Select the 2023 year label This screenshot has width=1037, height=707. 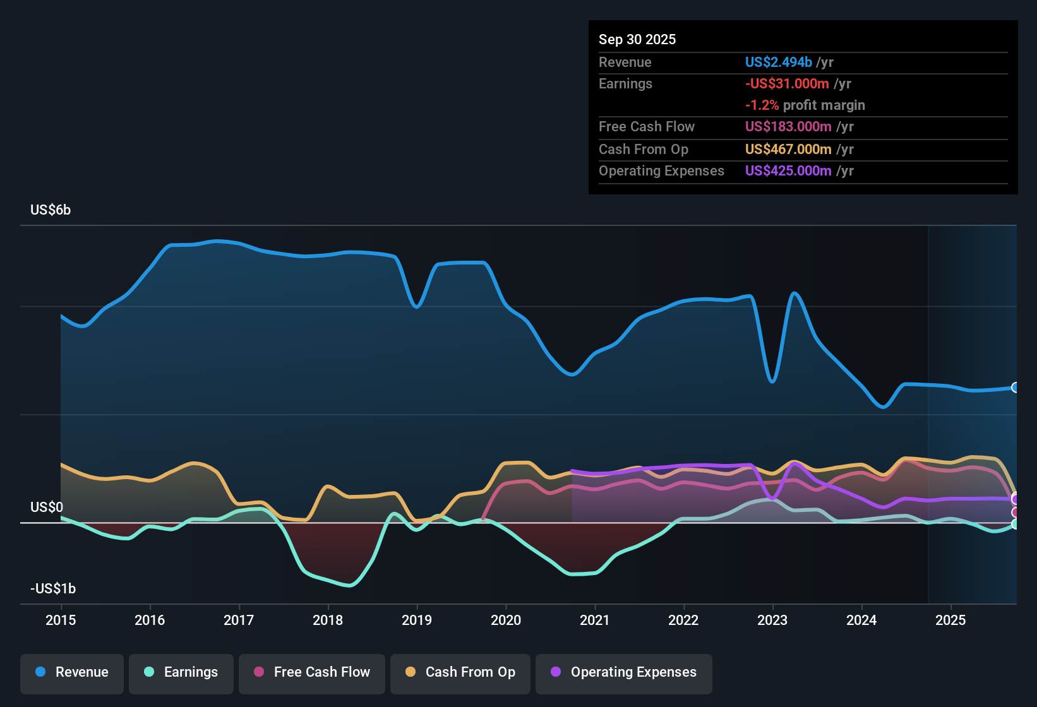click(772, 621)
